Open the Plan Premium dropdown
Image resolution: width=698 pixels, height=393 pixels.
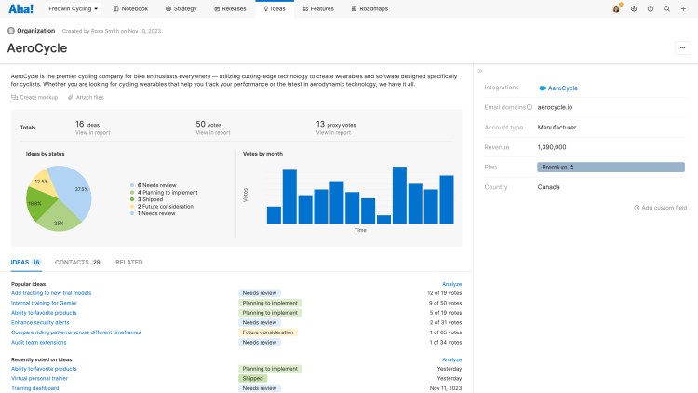[x=611, y=167]
